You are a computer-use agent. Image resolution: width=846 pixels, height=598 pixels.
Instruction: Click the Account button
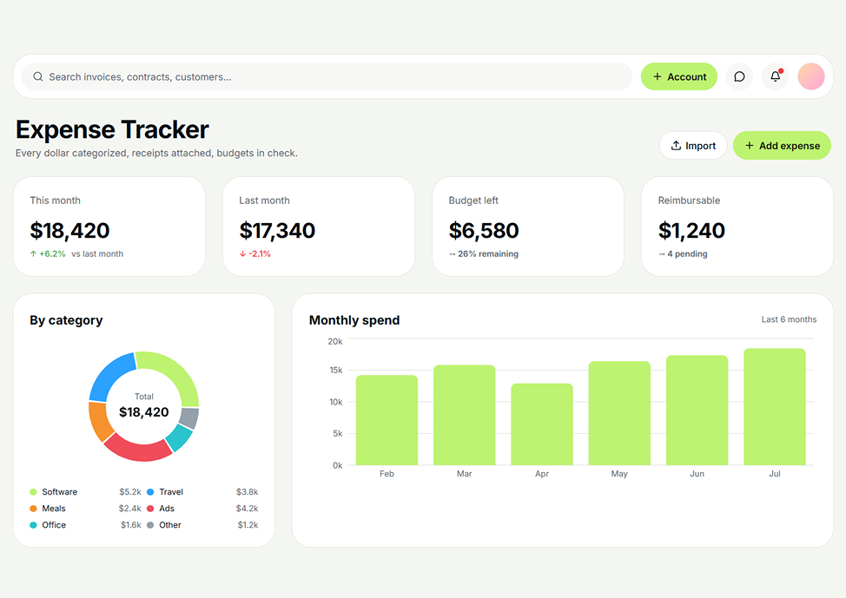point(678,76)
